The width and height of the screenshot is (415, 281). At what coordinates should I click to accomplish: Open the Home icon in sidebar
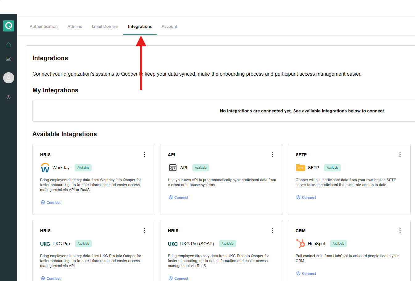click(9, 45)
